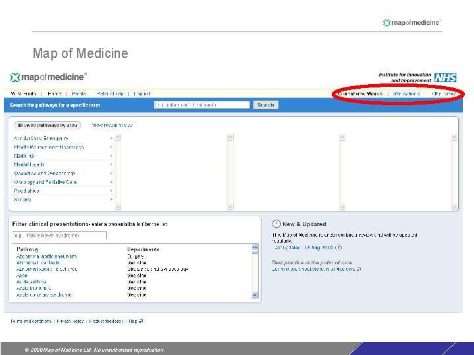Click the Help footer link

coord(133,321)
